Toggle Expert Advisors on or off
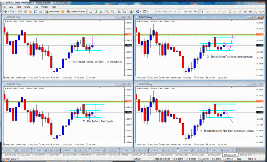 pos(76,12)
